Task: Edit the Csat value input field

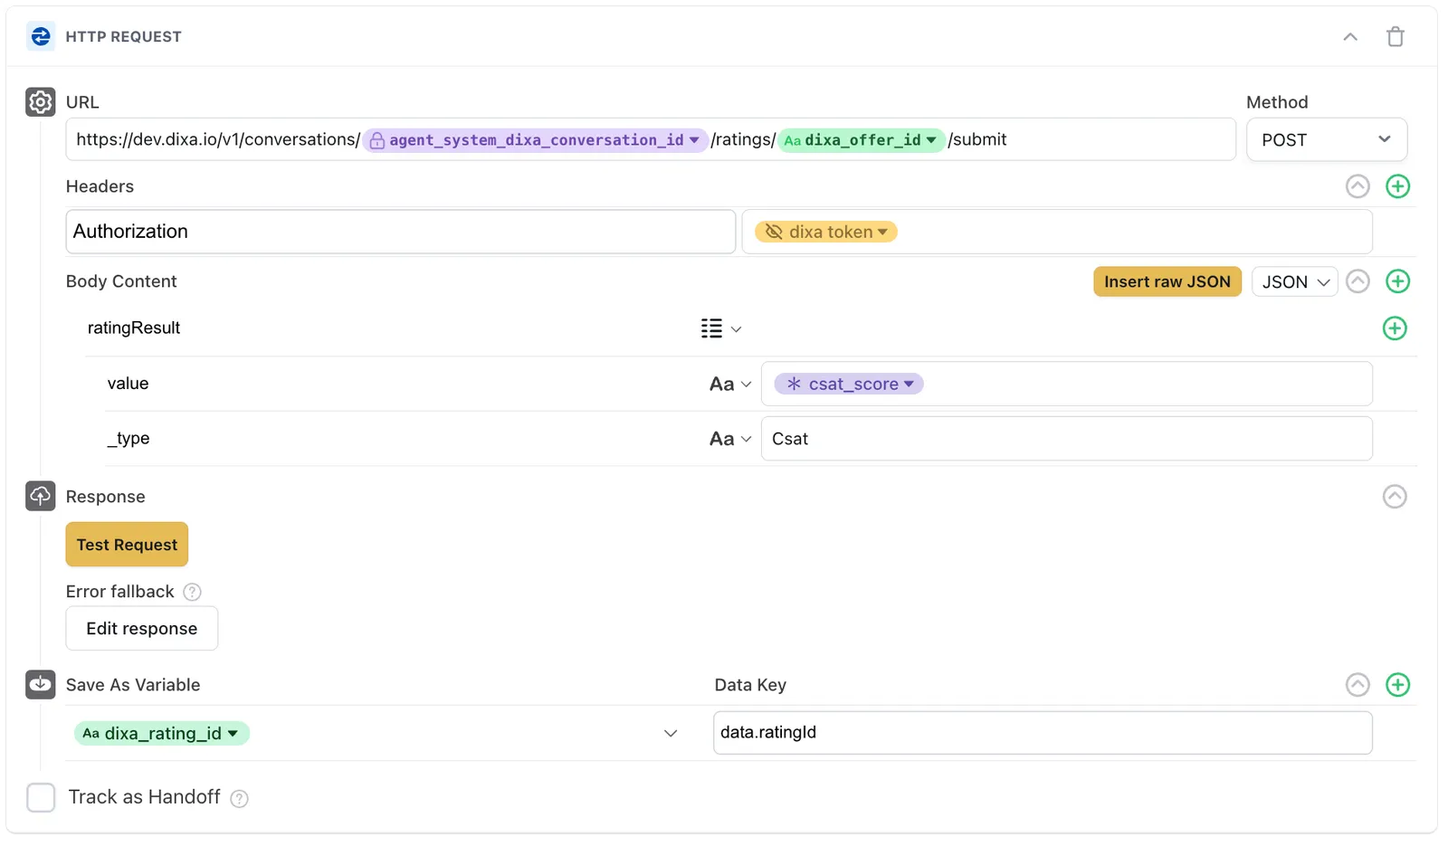Action: click(1067, 439)
